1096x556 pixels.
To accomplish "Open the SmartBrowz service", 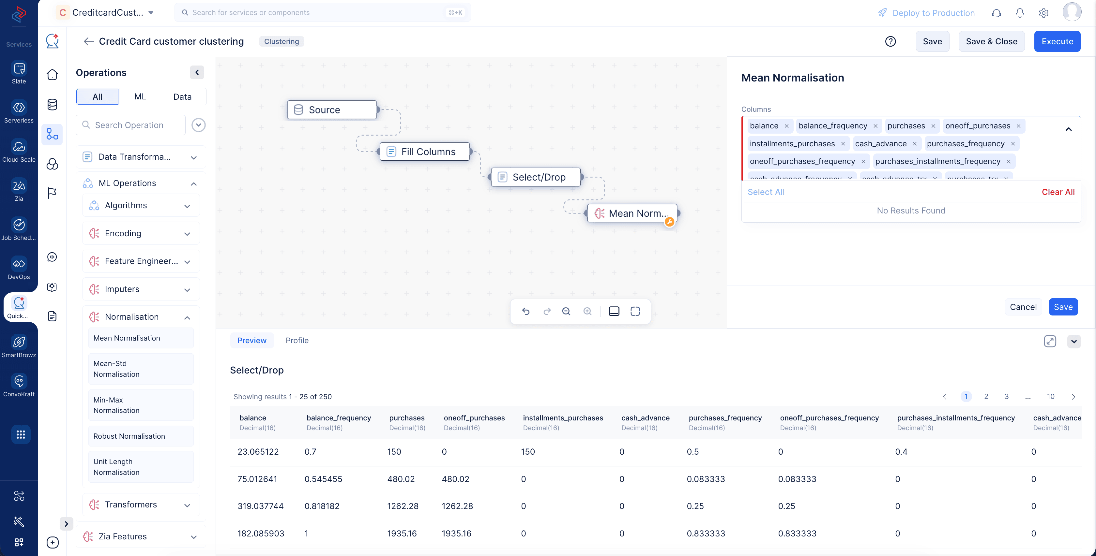I will click(19, 346).
